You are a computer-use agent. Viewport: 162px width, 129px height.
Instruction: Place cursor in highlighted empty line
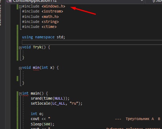click(x=92, y=42)
